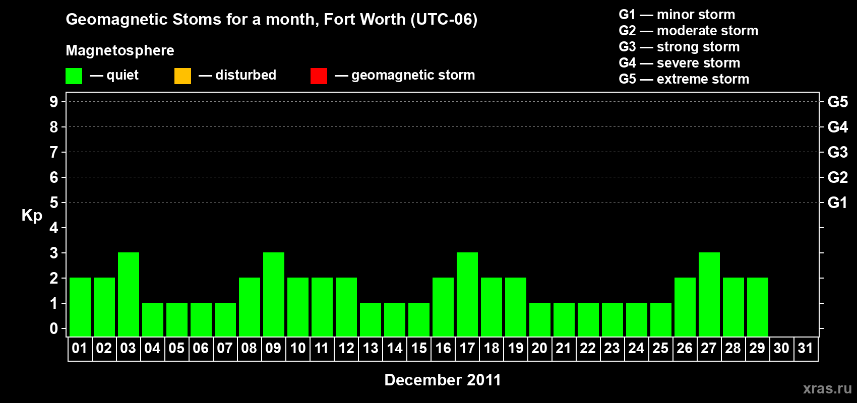Click date label 05 on the axis

[176, 348]
